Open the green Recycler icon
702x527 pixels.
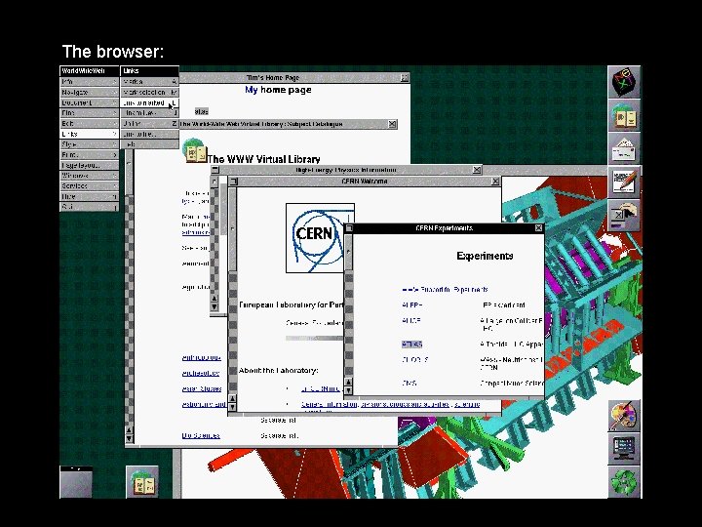[x=624, y=482]
